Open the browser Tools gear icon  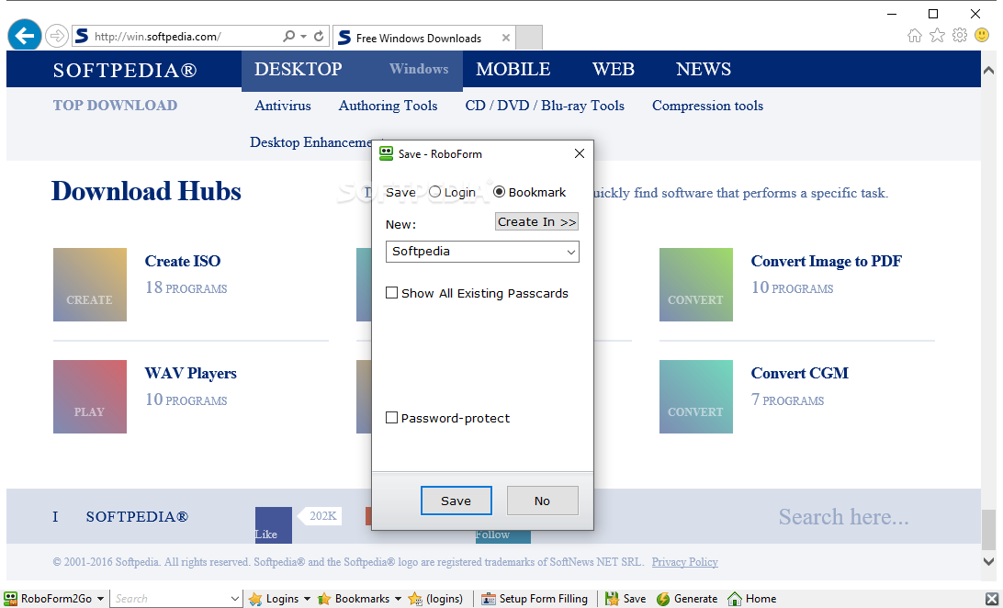(x=960, y=35)
